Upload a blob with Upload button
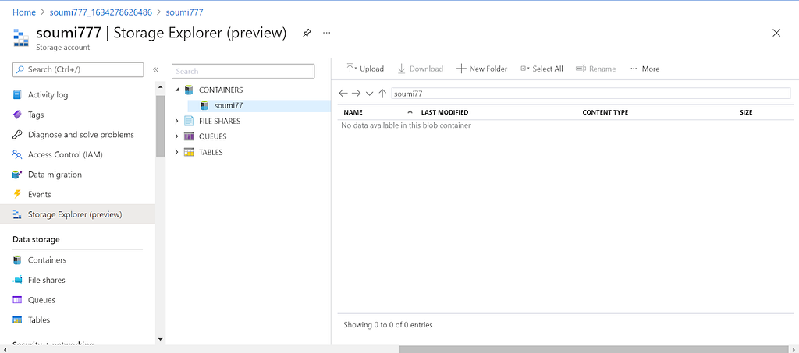 365,69
